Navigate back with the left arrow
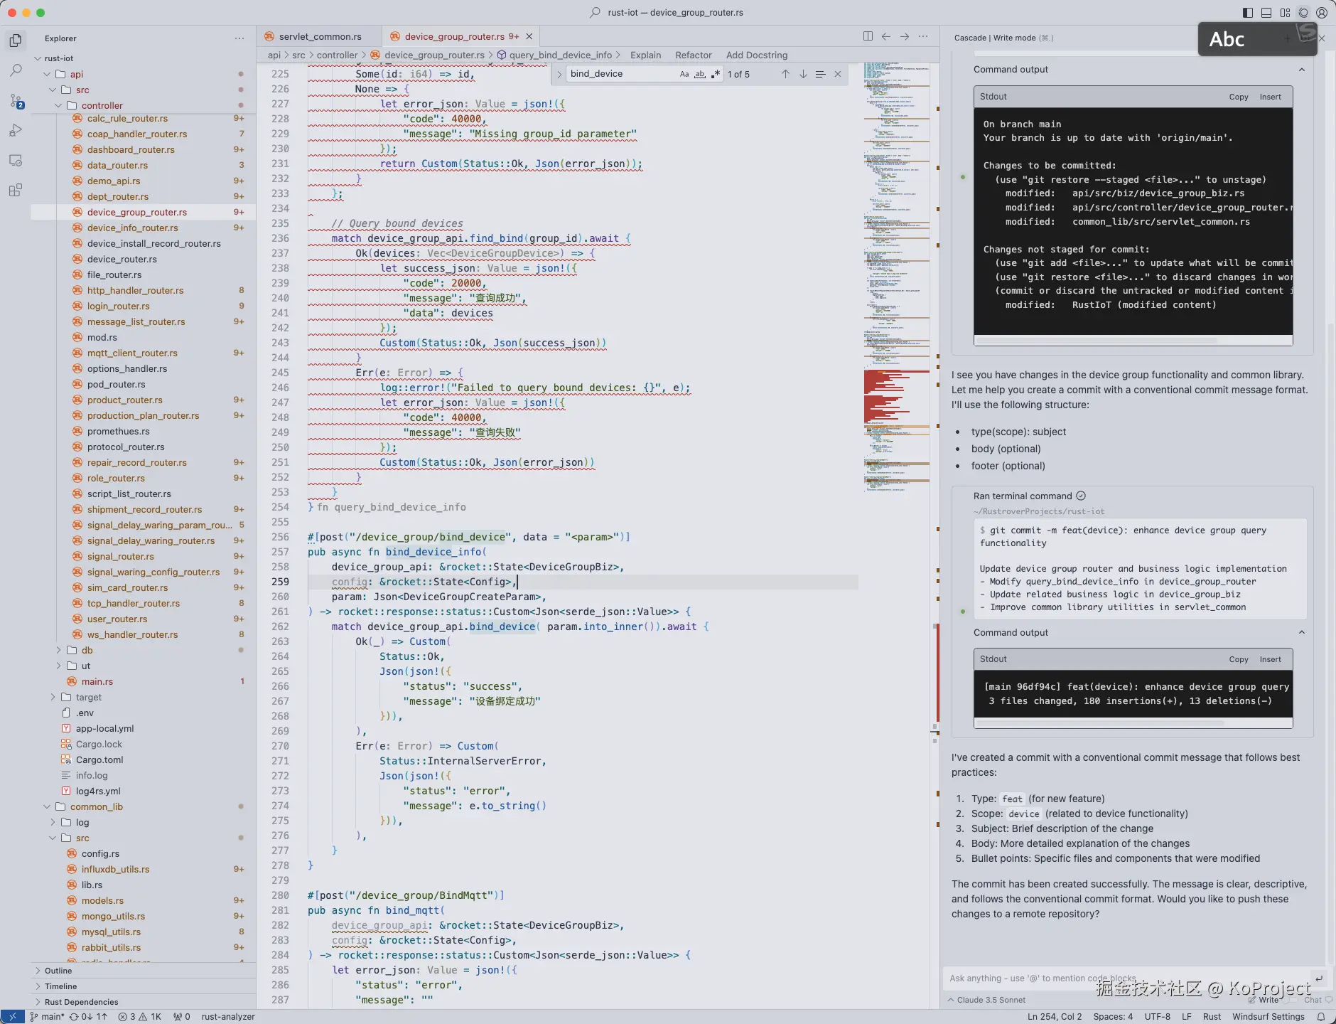Screen dimensions: 1336x1024 886,36
